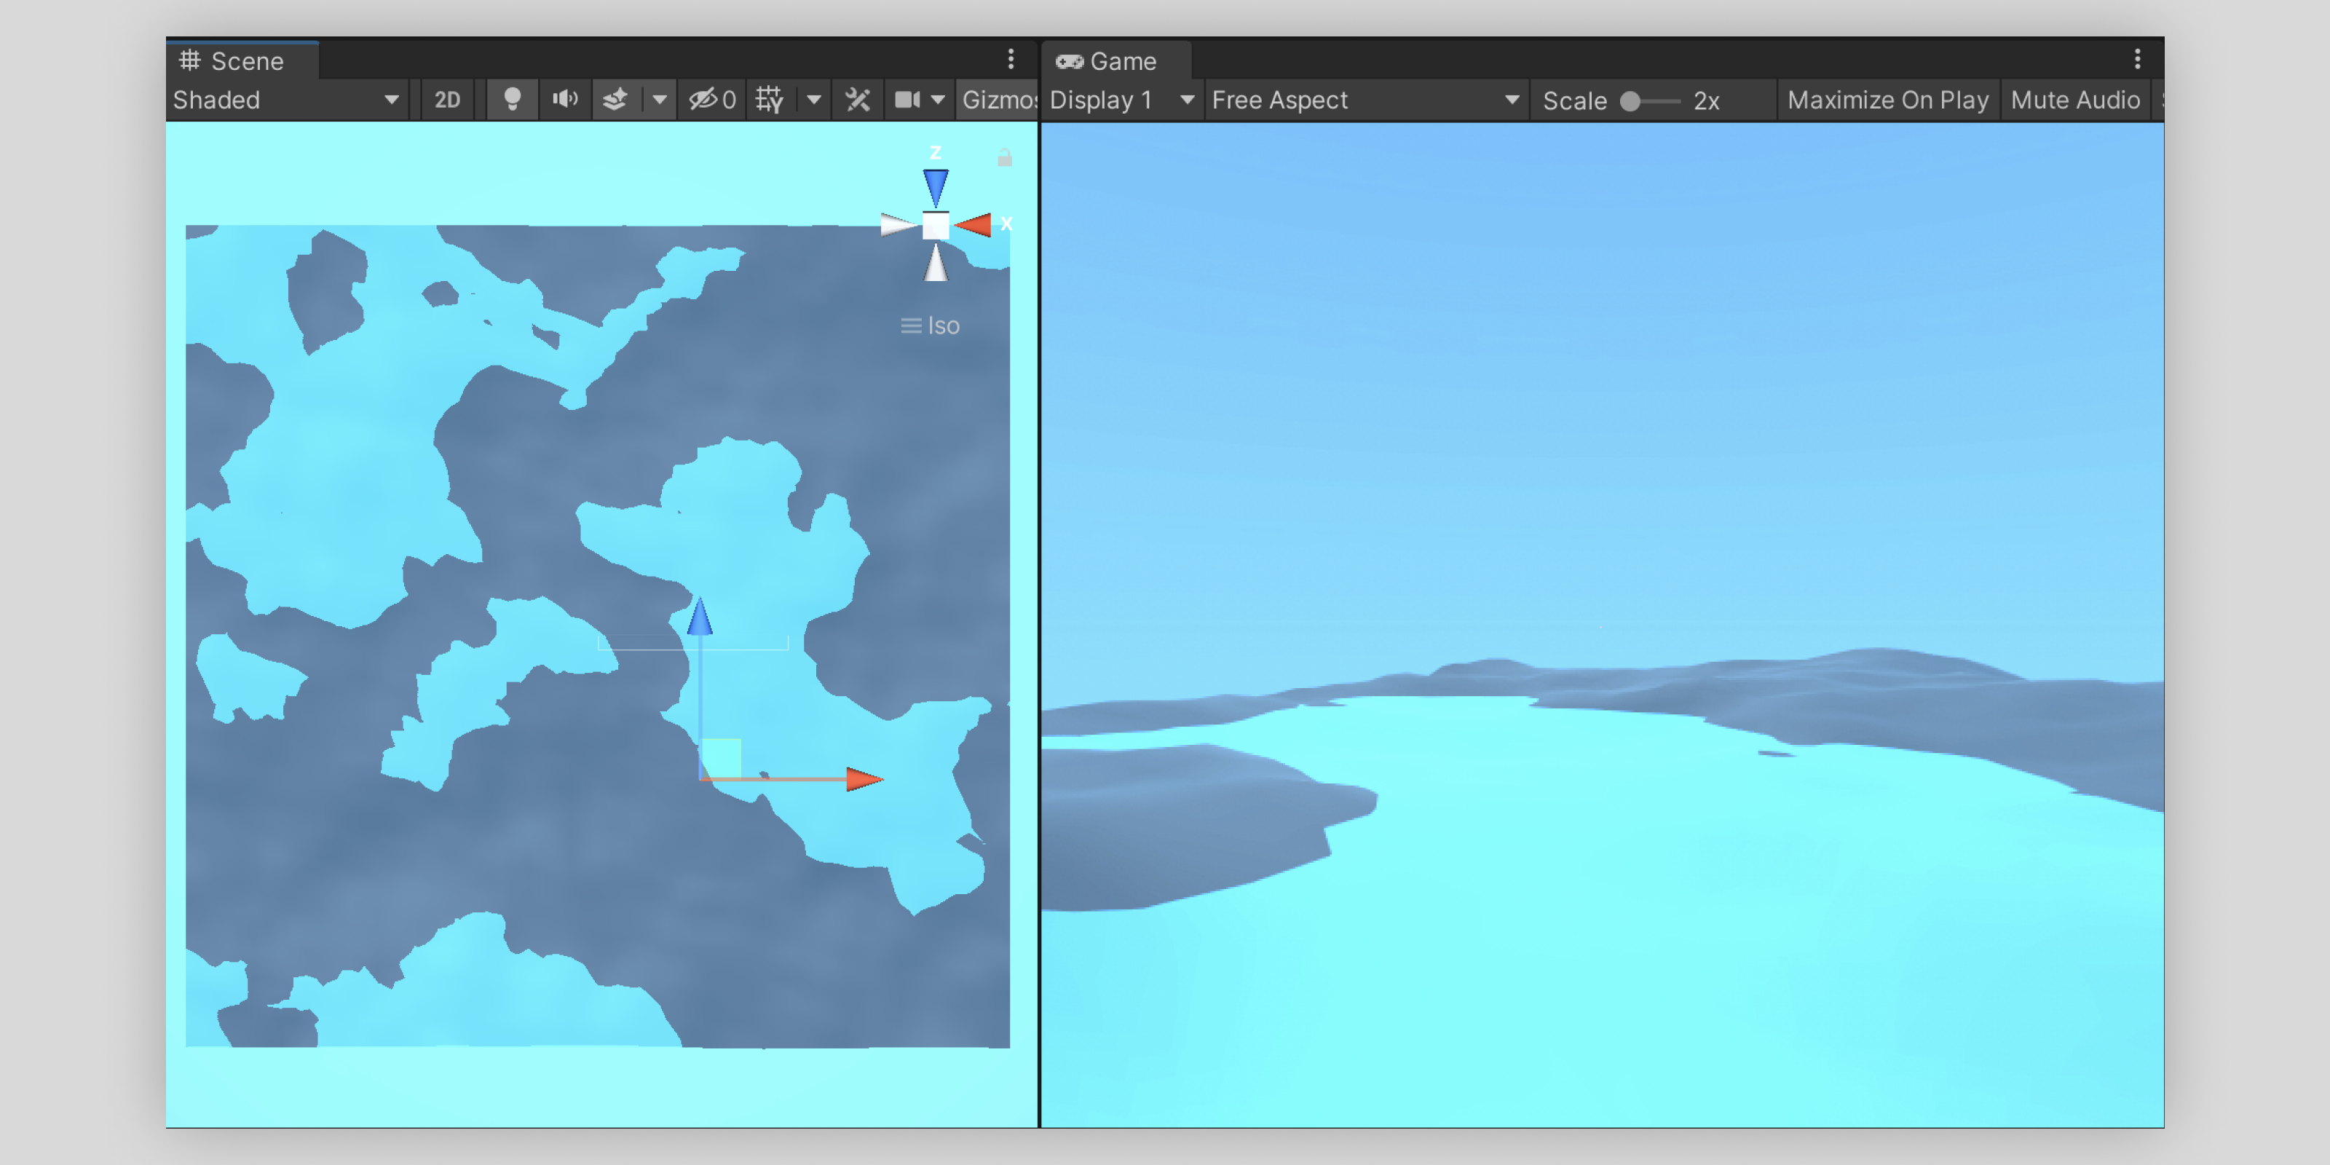
Task: Switch to the Game tab
Action: (1115, 60)
